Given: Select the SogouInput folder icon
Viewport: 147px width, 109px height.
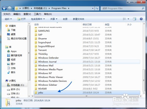Looking at the screenshot, I should pyautogui.click(x=36, y=42).
